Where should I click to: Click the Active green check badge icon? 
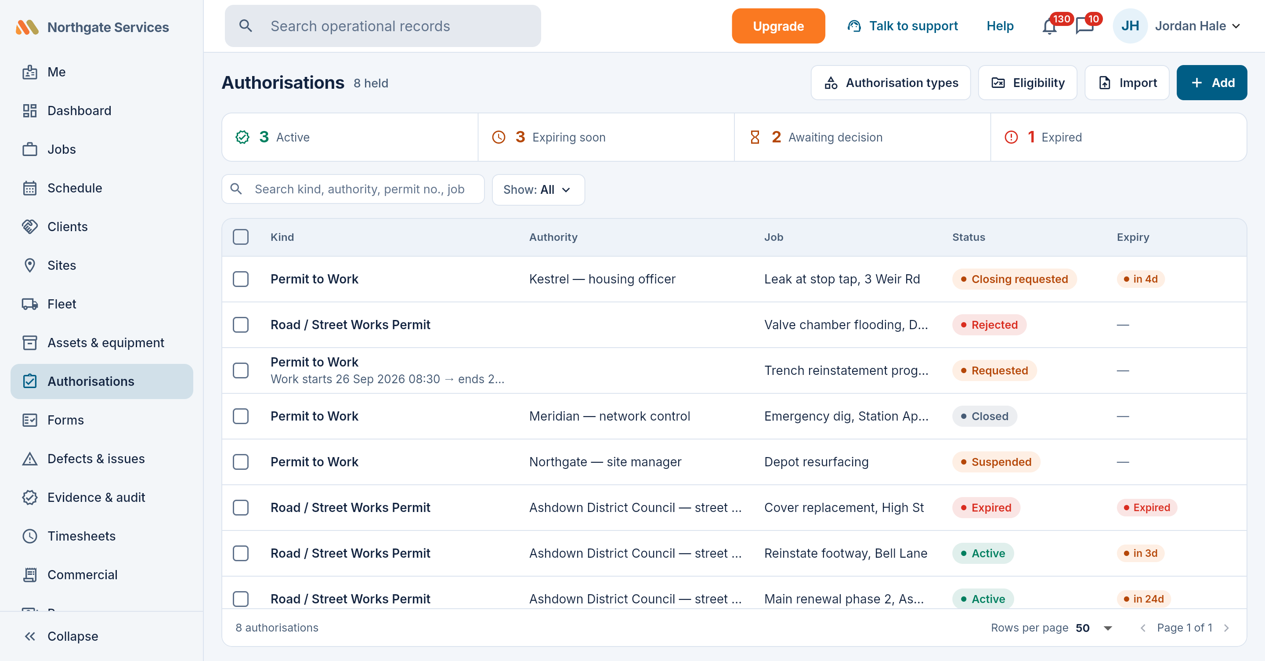click(x=242, y=137)
